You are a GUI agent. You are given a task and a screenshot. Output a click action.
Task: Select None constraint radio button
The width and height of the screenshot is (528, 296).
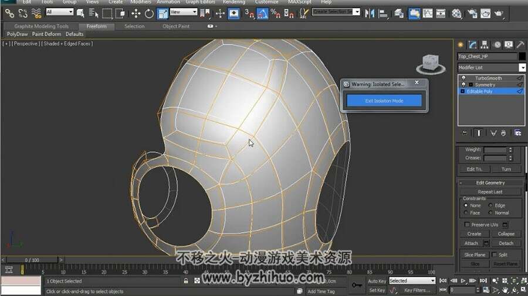(x=466, y=205)
